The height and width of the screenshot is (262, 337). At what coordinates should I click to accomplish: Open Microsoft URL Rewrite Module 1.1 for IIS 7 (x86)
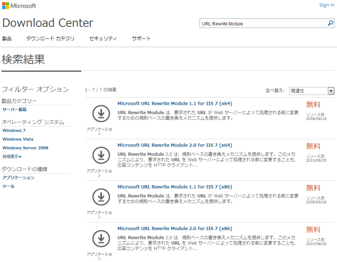(x=175, y=187)
